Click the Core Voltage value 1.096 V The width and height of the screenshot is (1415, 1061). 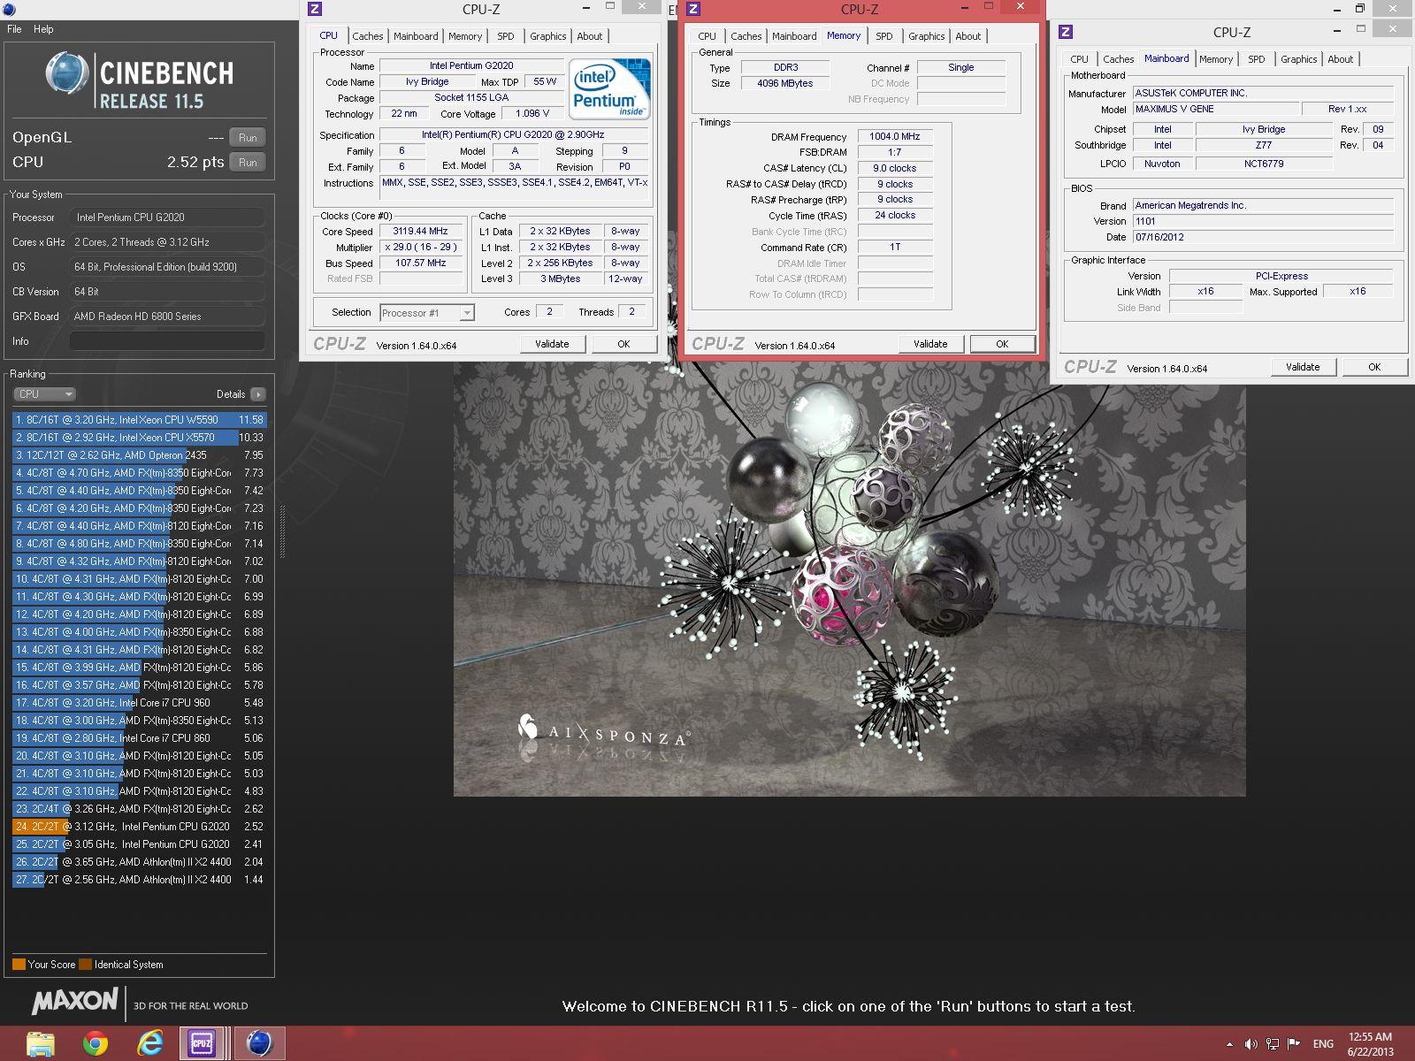(532, 114)
